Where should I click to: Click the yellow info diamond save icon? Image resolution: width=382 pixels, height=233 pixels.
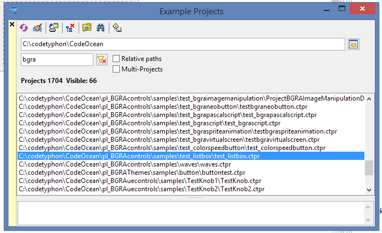(117, 27)
